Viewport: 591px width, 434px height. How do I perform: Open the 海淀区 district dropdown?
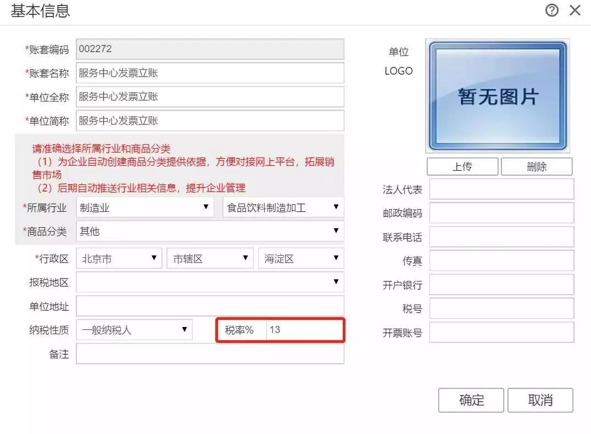(301, 258)
